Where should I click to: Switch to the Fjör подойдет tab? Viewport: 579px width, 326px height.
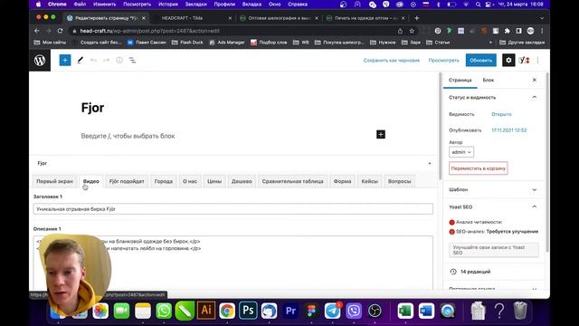point(127,181)
